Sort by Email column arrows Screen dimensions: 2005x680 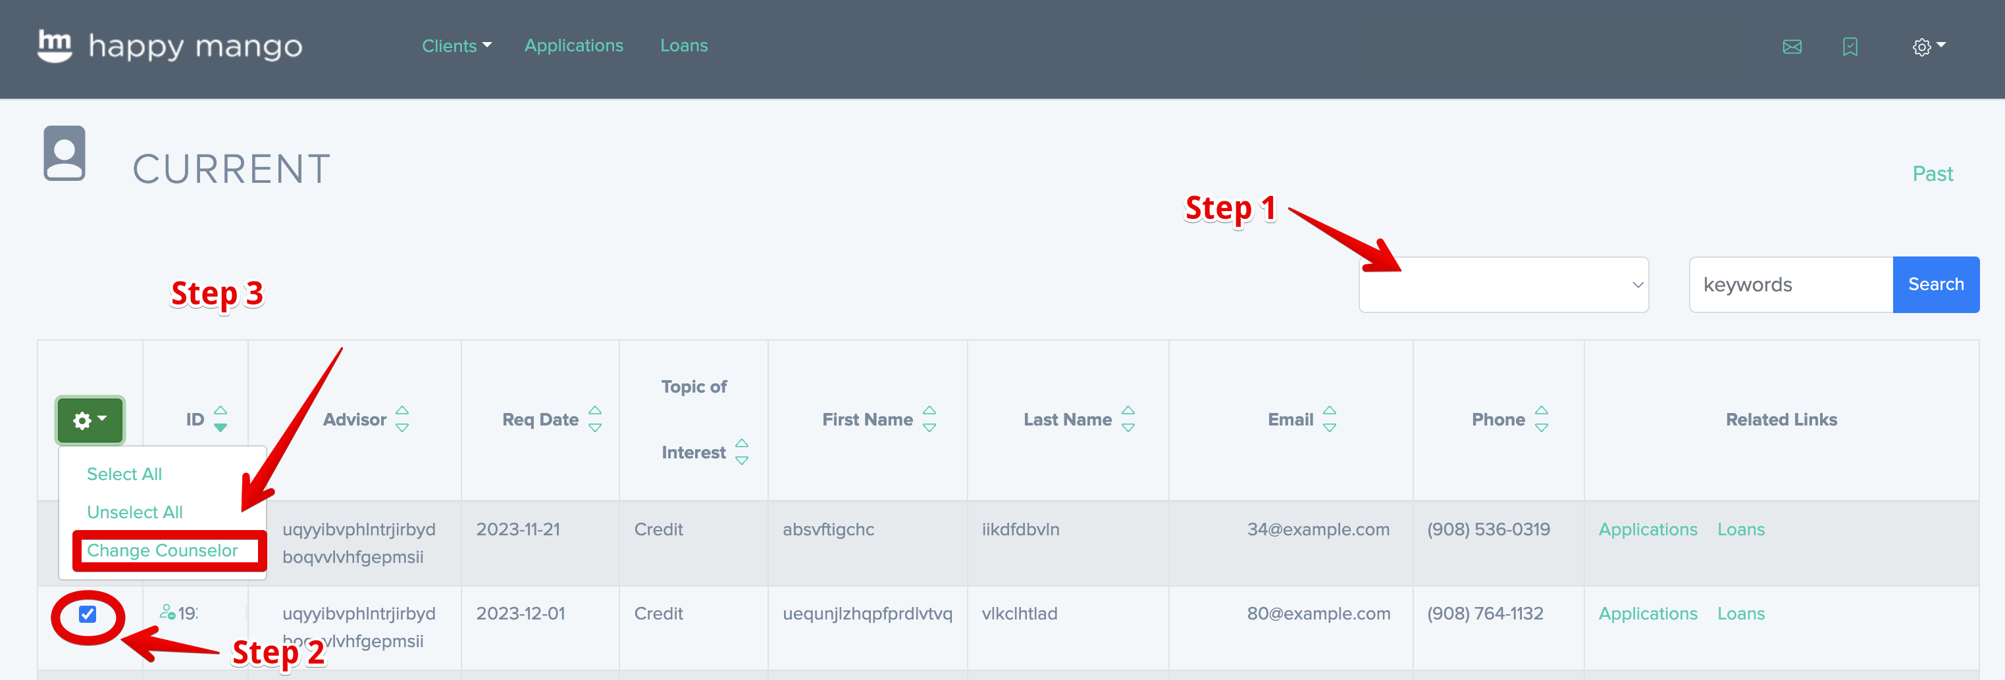coord(1330,418)
